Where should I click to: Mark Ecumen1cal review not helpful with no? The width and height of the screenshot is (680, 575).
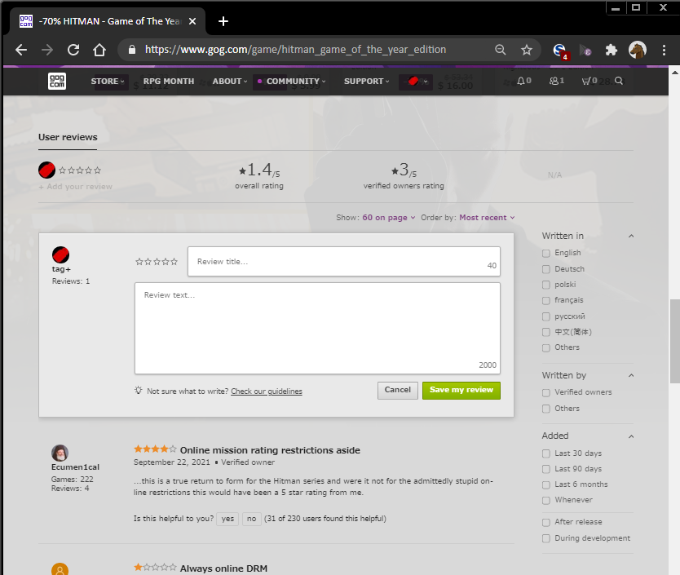pyautogui.click(x=251, y=519)
